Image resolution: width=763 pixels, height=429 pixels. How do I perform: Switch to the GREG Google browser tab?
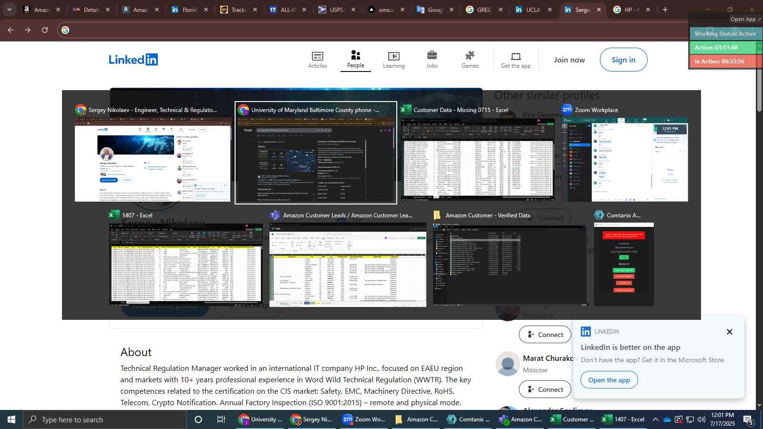point(484,10)
